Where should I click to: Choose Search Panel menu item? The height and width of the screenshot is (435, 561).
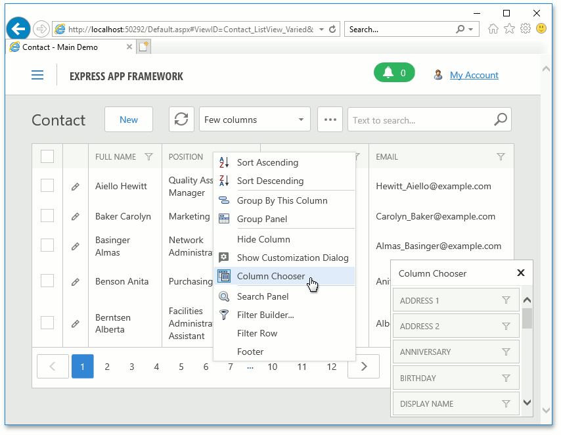click(x=284, y=296)
